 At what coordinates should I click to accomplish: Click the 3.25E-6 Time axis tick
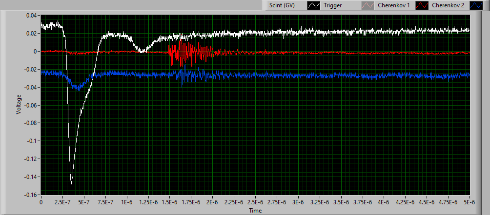320,202
